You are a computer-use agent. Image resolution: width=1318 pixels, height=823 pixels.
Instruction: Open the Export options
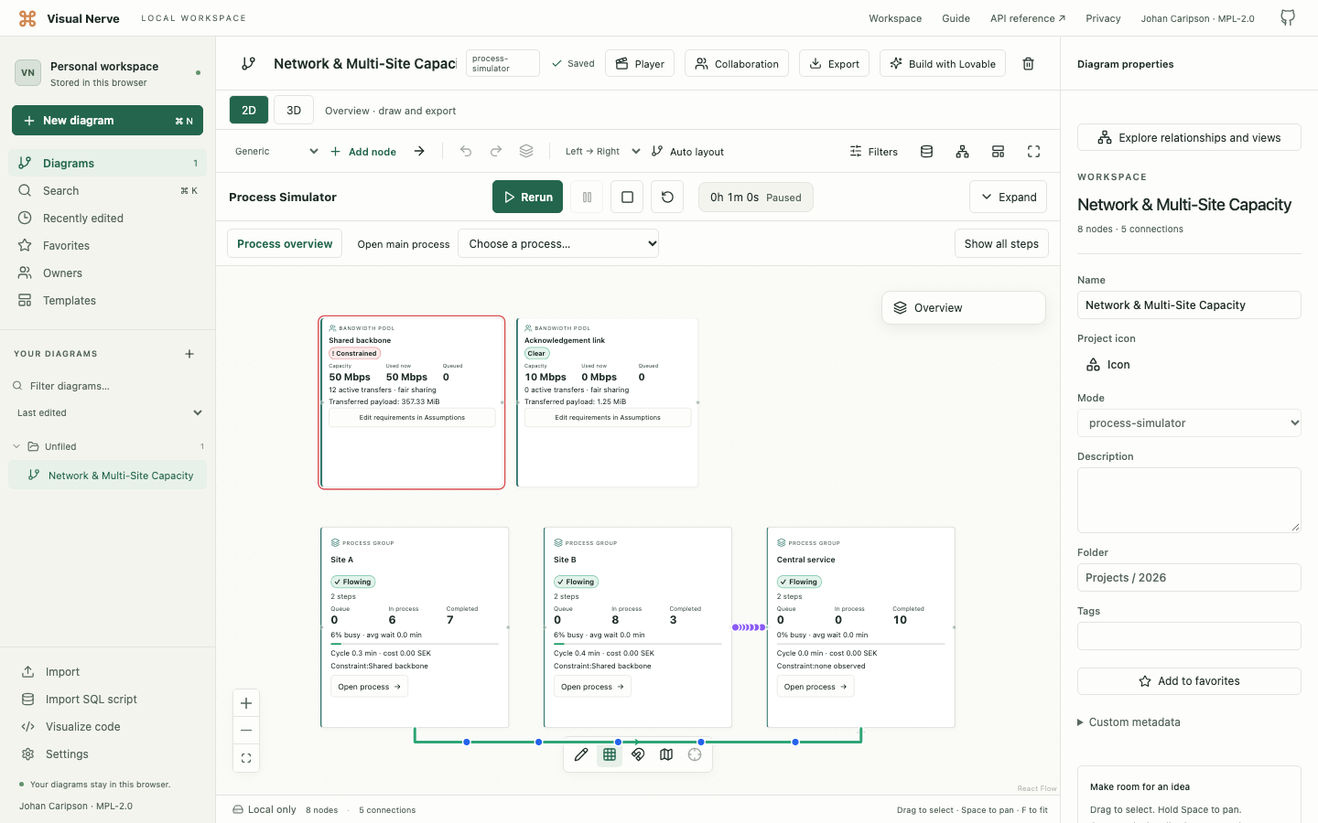click(834, 64)
